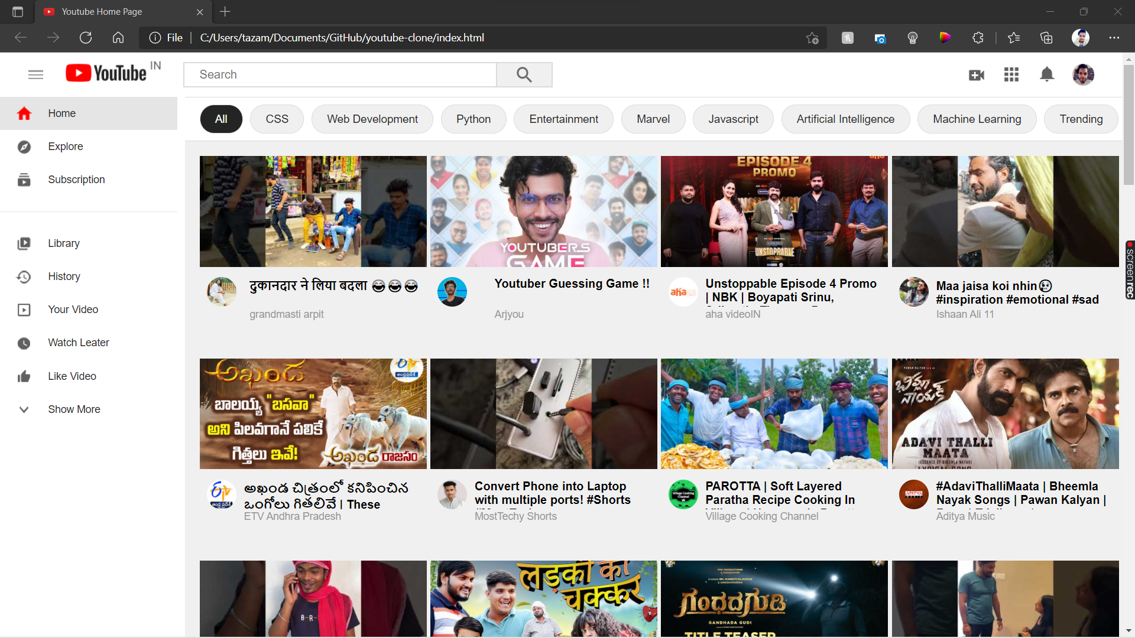Check notifications via the bell icon
Screen dimensions: 1135x638
pos(1047,75)
